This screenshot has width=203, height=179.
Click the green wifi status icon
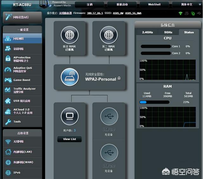[x=180, y=13]
